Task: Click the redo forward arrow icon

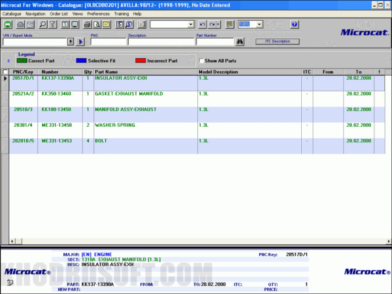Action: pyautogui.click(x=212, y=24)
